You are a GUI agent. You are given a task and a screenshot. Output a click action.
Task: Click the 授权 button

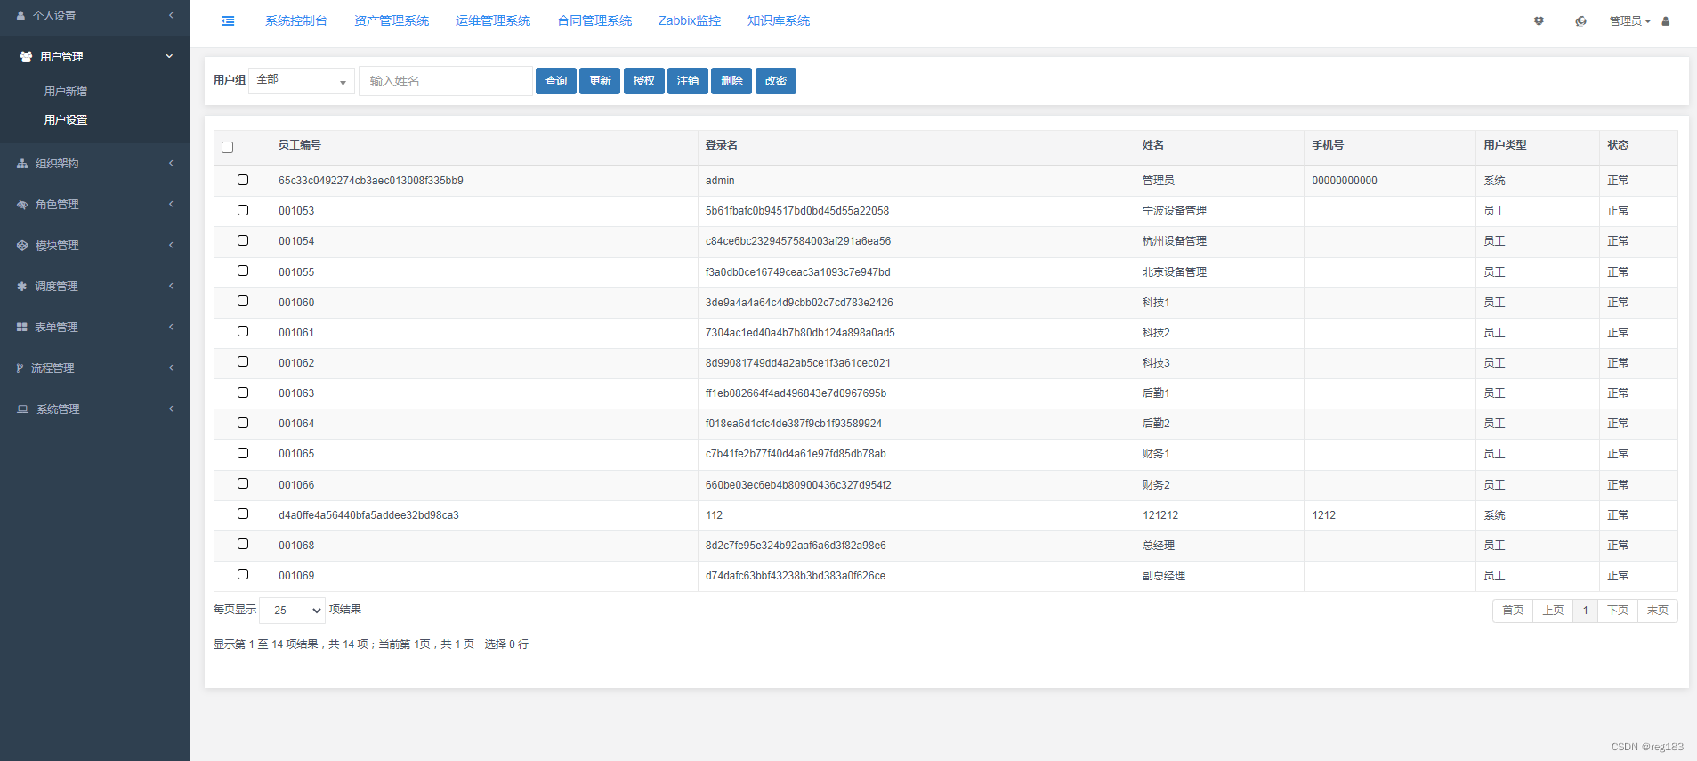(644, 81)
